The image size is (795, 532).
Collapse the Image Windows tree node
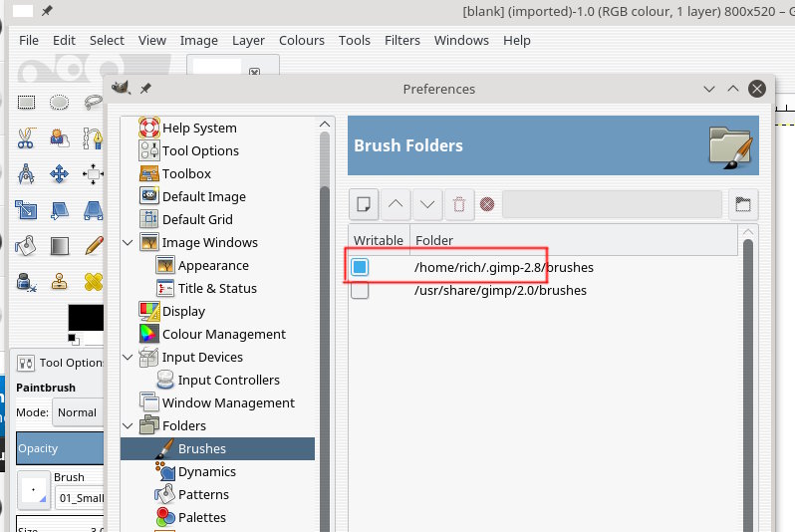tap(128, 242)
